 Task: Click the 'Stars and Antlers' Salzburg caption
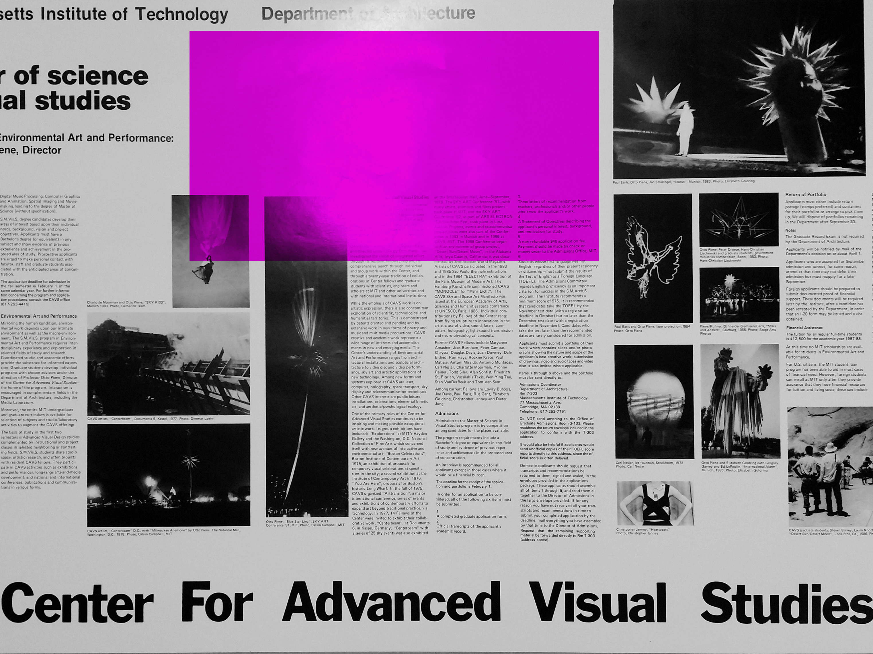pos(738,330)
